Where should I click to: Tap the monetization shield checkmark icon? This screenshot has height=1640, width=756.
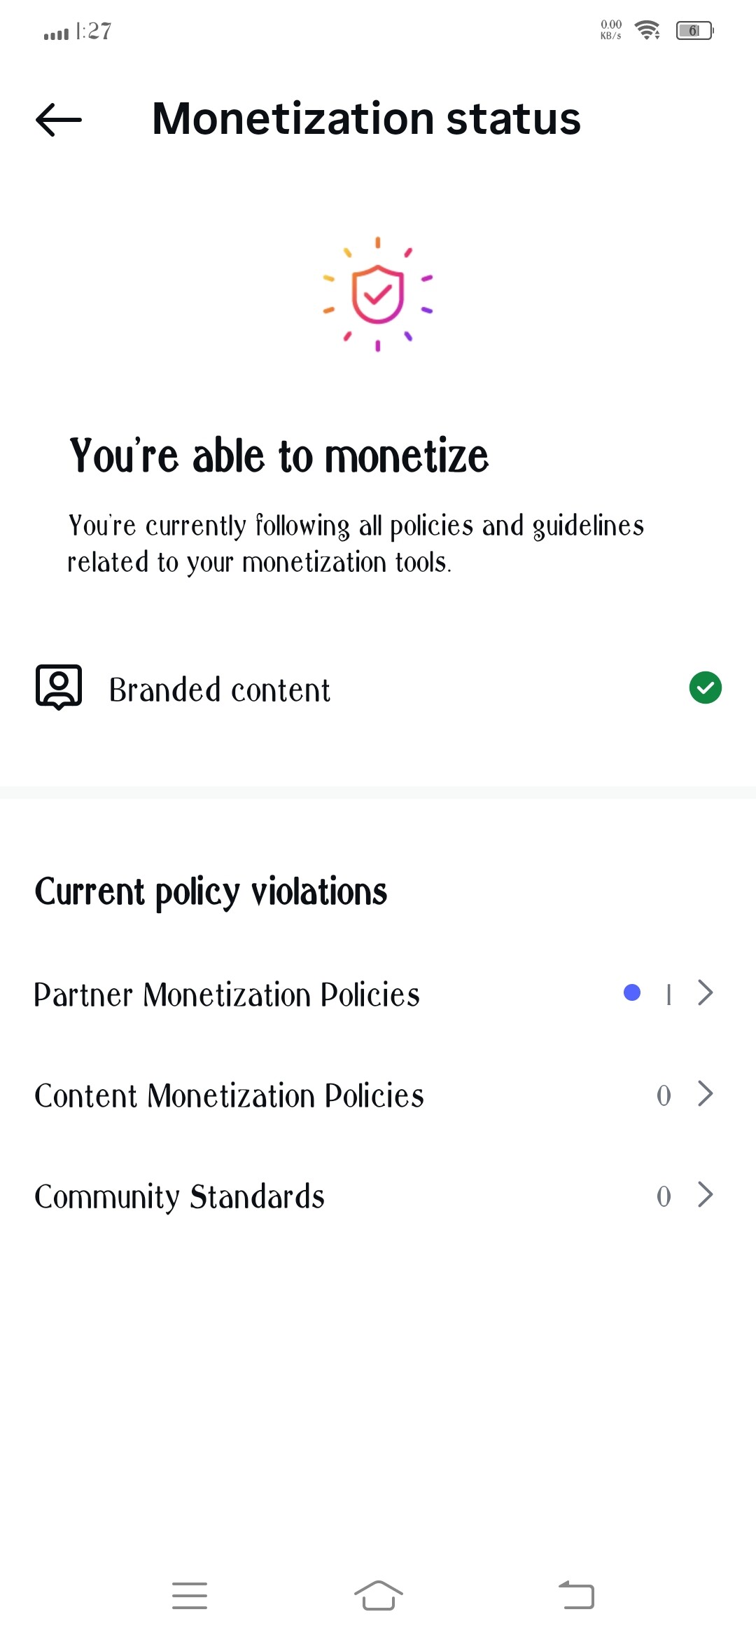click(x=378, y=294)
